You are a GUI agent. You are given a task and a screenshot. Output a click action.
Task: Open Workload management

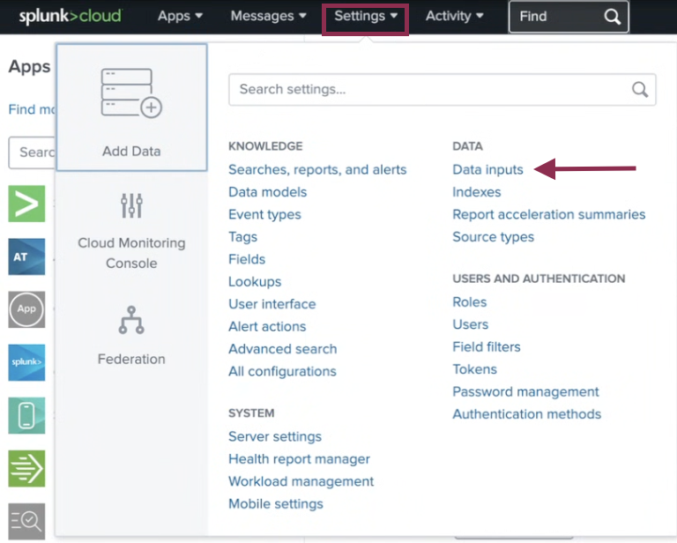coord(301,481)
